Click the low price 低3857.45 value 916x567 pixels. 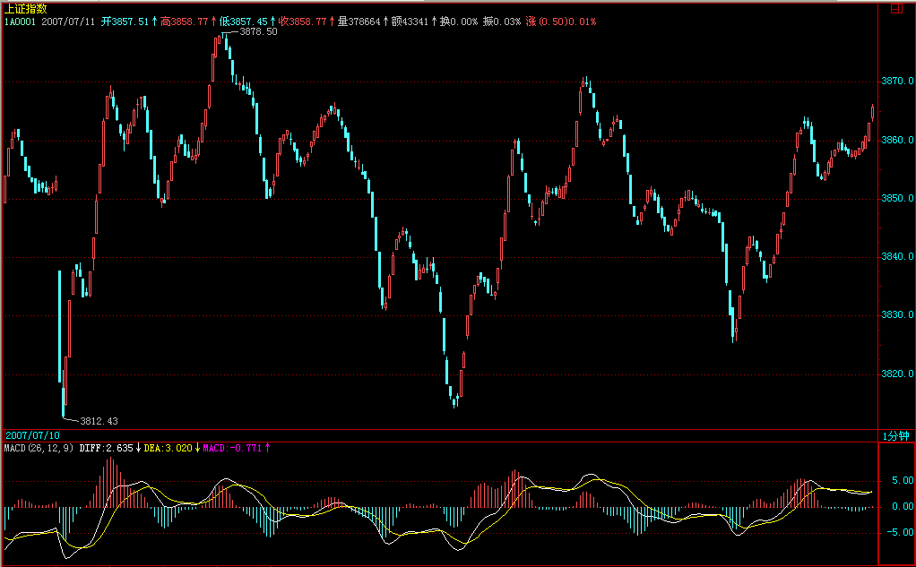(243, 21)
